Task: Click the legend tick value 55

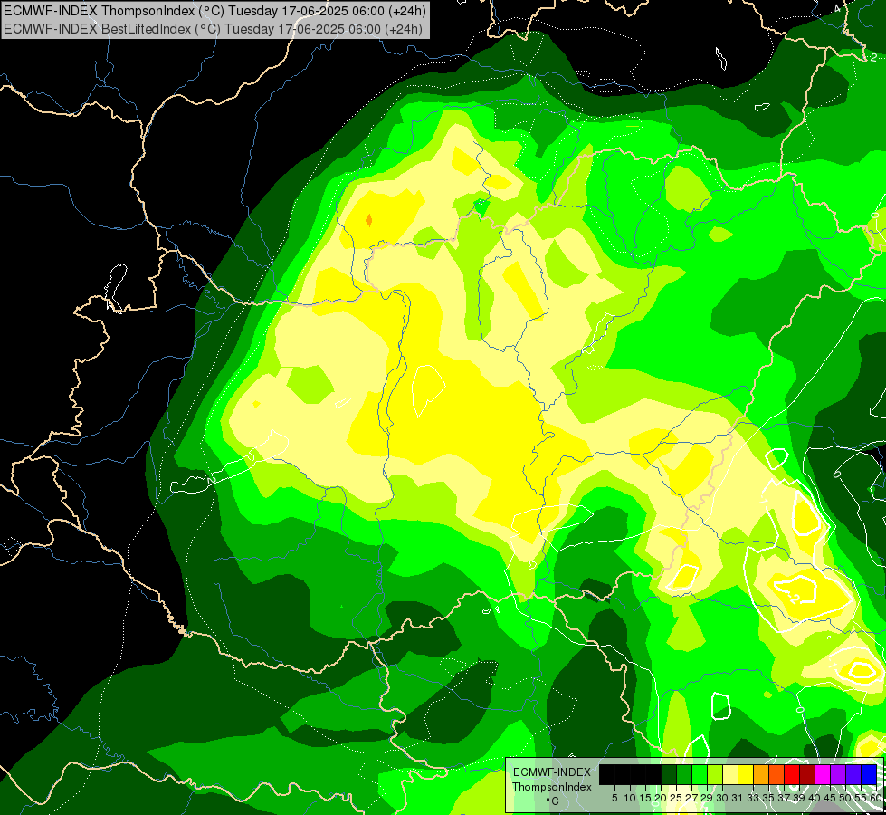Action: (x=861, y=798)
